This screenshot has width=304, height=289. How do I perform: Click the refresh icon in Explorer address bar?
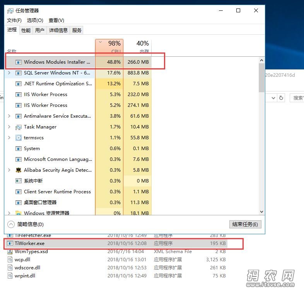click(281, 98)
